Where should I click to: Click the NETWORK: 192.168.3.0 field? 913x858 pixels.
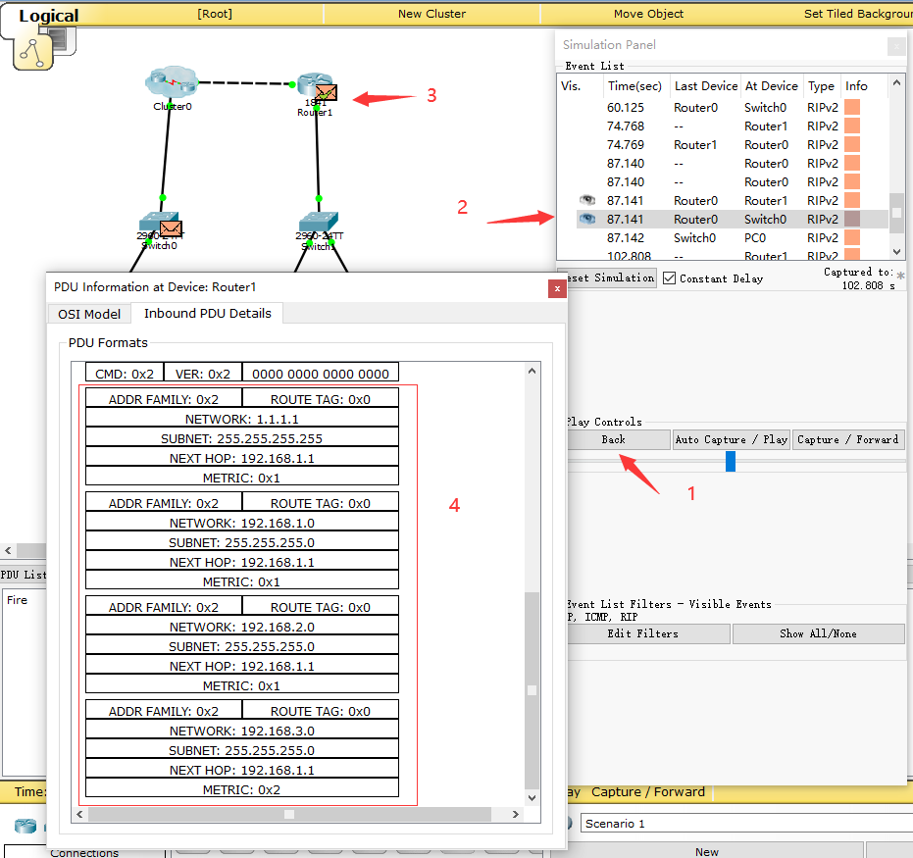click(241, 732)
